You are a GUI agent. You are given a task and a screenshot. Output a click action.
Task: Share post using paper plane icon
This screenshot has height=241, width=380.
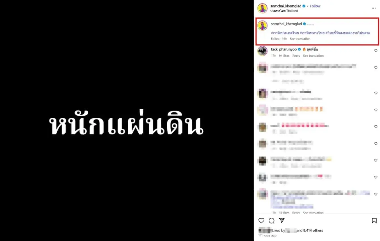click(x=282, y=220)
